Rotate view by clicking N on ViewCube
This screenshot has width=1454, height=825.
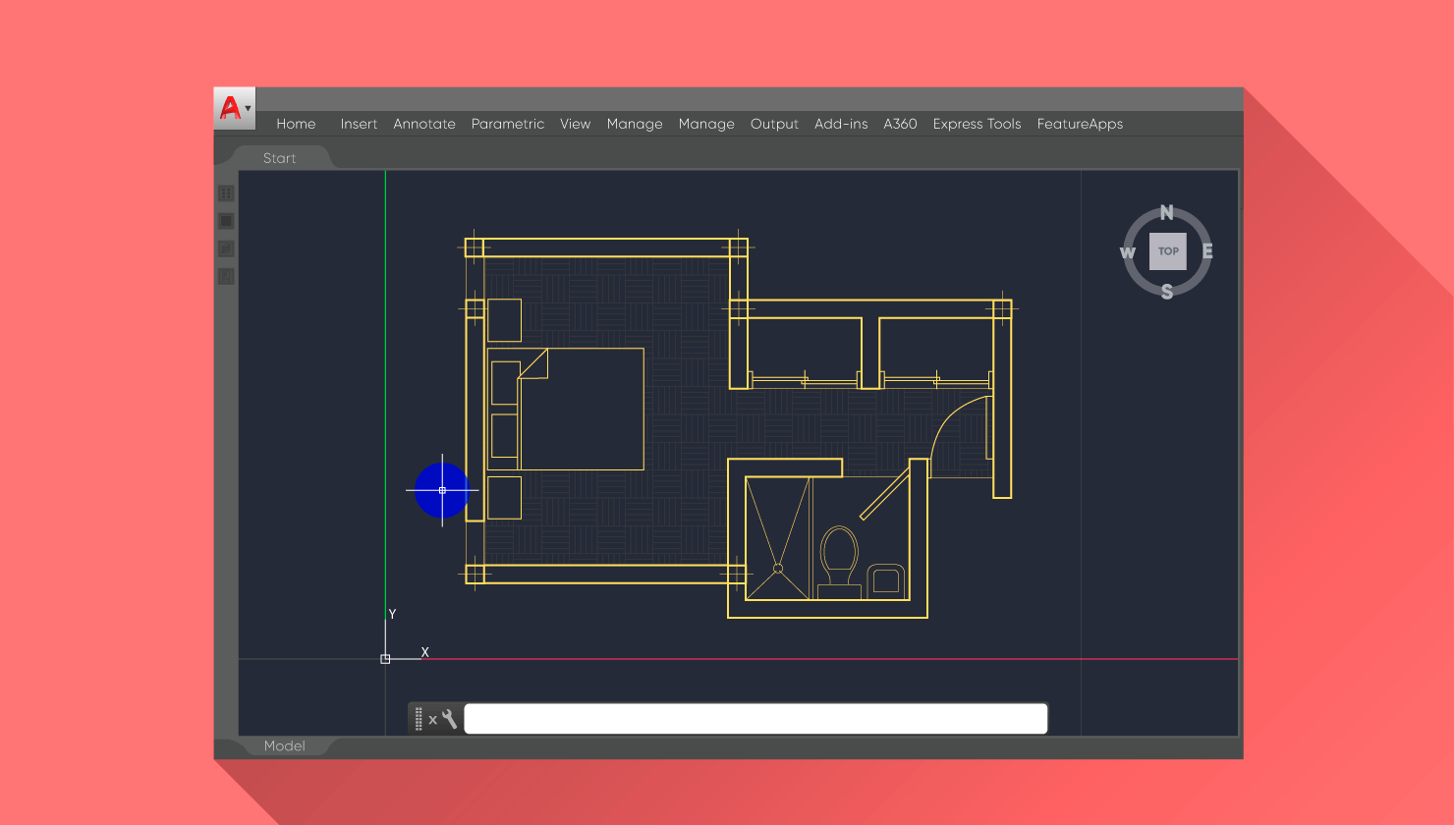pos(1167,211)
